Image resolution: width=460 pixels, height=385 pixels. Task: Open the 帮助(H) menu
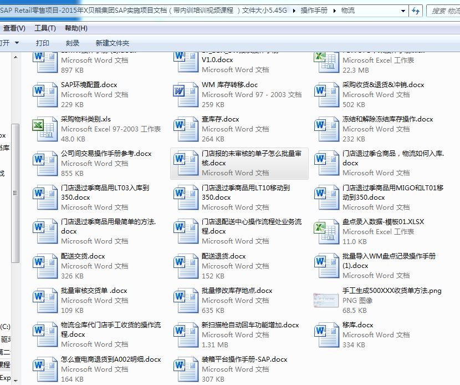point(76,28)
